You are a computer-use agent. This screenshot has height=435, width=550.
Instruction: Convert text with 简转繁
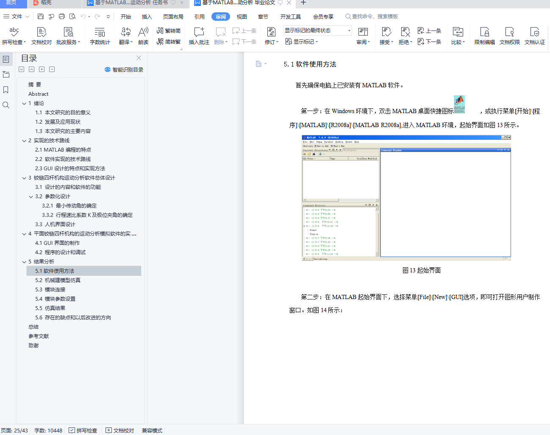pos(169,42)
